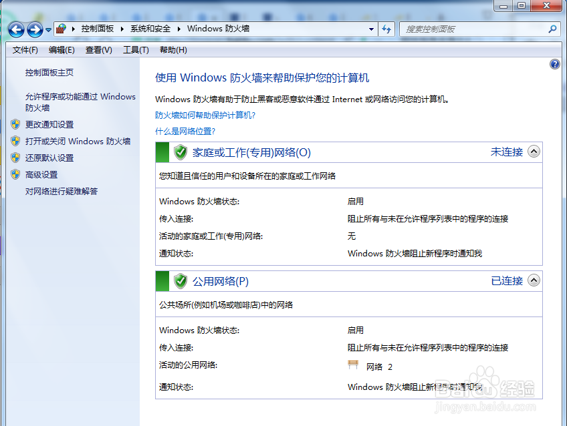Click shield icon beside 还原默认设置
The width and height of the screenshot is (567, 426).
[15, 158]
